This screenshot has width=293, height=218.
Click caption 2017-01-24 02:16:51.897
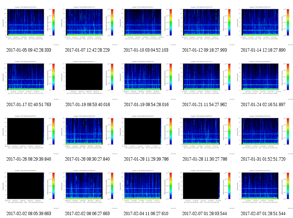coord(263,105)
